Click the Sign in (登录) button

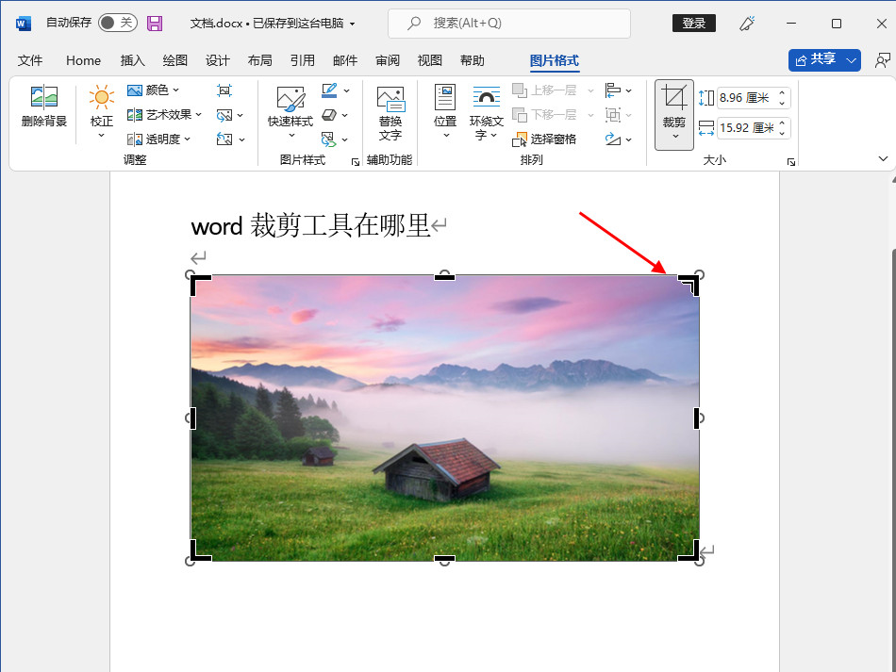[x=694, y=24]
